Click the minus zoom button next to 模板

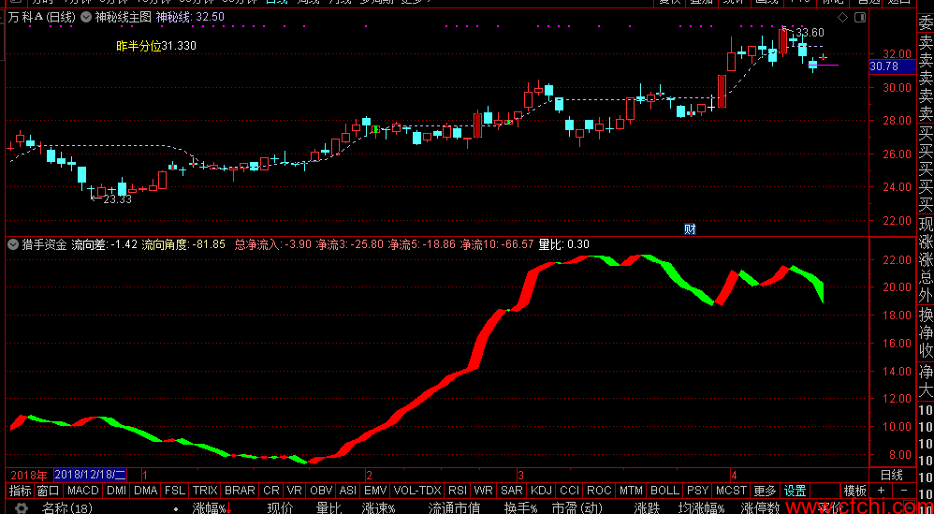point(904,491)
